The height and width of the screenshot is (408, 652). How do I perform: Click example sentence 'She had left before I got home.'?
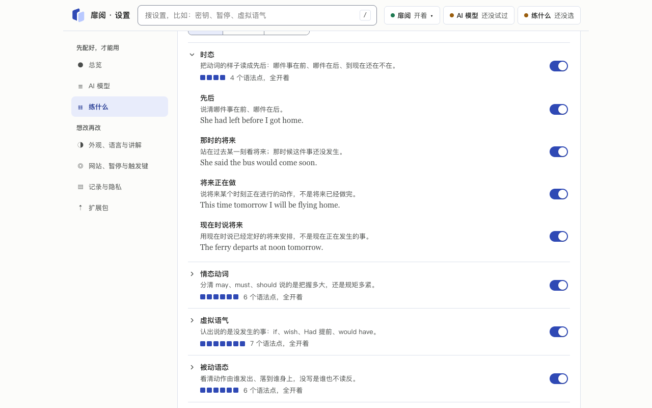[252, 120]
